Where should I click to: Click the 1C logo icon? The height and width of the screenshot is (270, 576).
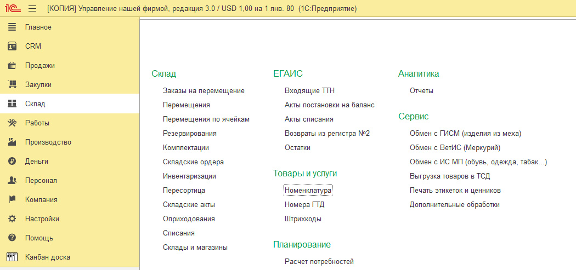[13, 8]
